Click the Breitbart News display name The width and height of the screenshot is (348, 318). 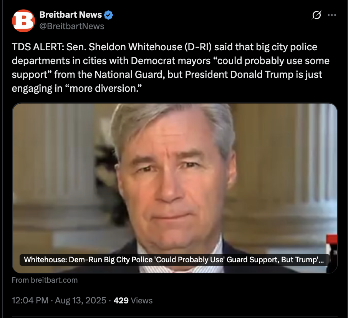click(x=71, y=15)
